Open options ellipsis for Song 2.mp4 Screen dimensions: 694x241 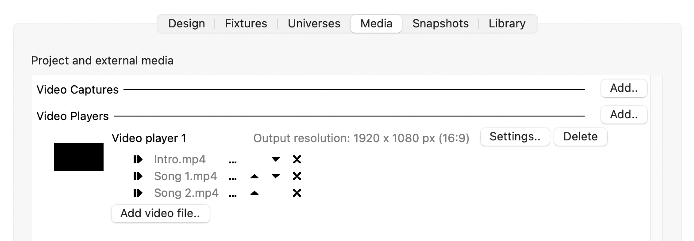[233, 195]
